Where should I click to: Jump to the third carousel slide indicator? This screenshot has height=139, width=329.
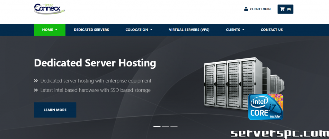click(174, 126)
